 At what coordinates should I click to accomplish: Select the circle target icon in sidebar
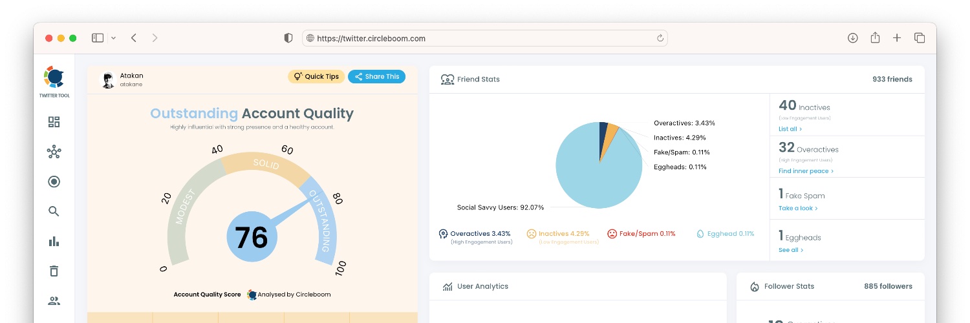[54, 182]
